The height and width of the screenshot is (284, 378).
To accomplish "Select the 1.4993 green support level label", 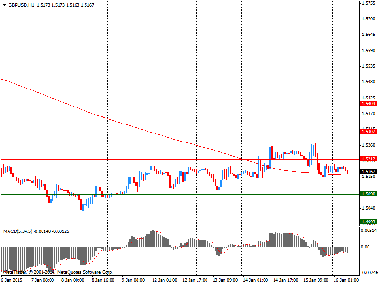I will click(369, 222).
